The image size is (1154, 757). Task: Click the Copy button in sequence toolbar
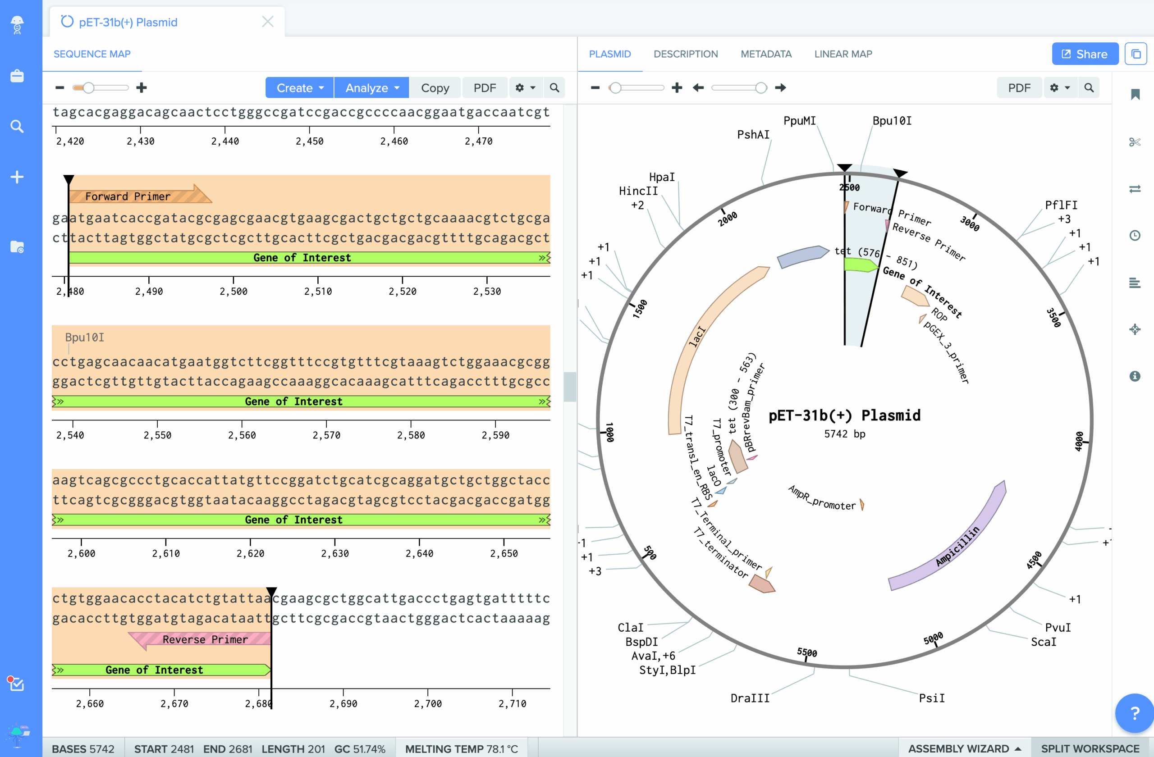coord(435,88)
